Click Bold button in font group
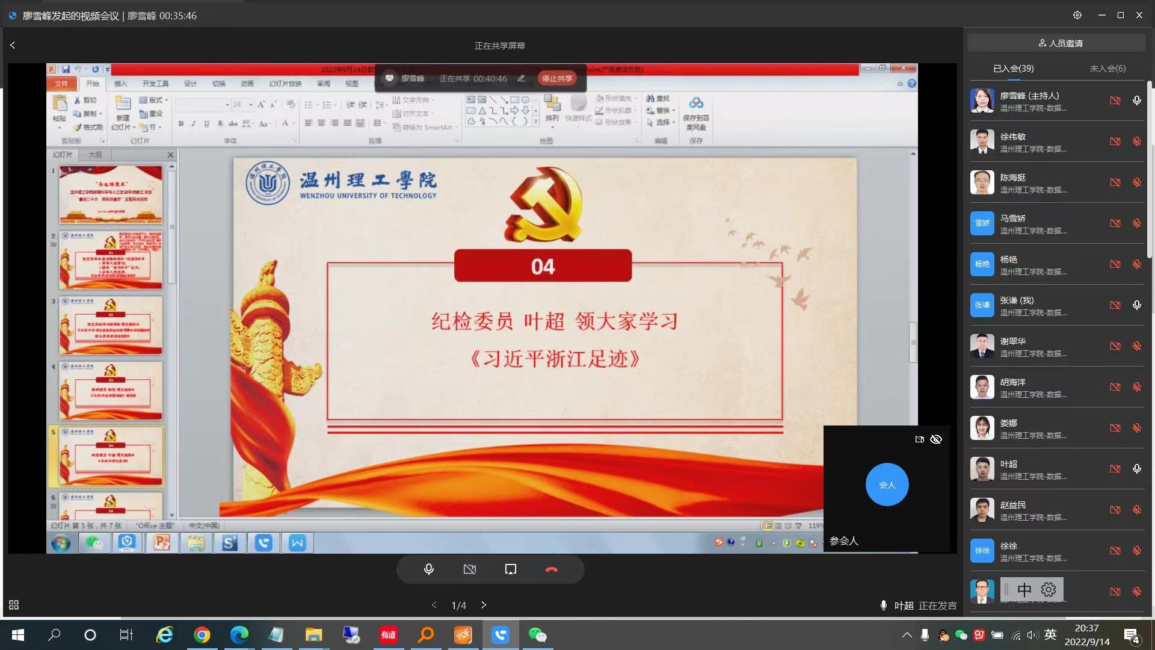Screen dimensions: 1155x650 180,123
